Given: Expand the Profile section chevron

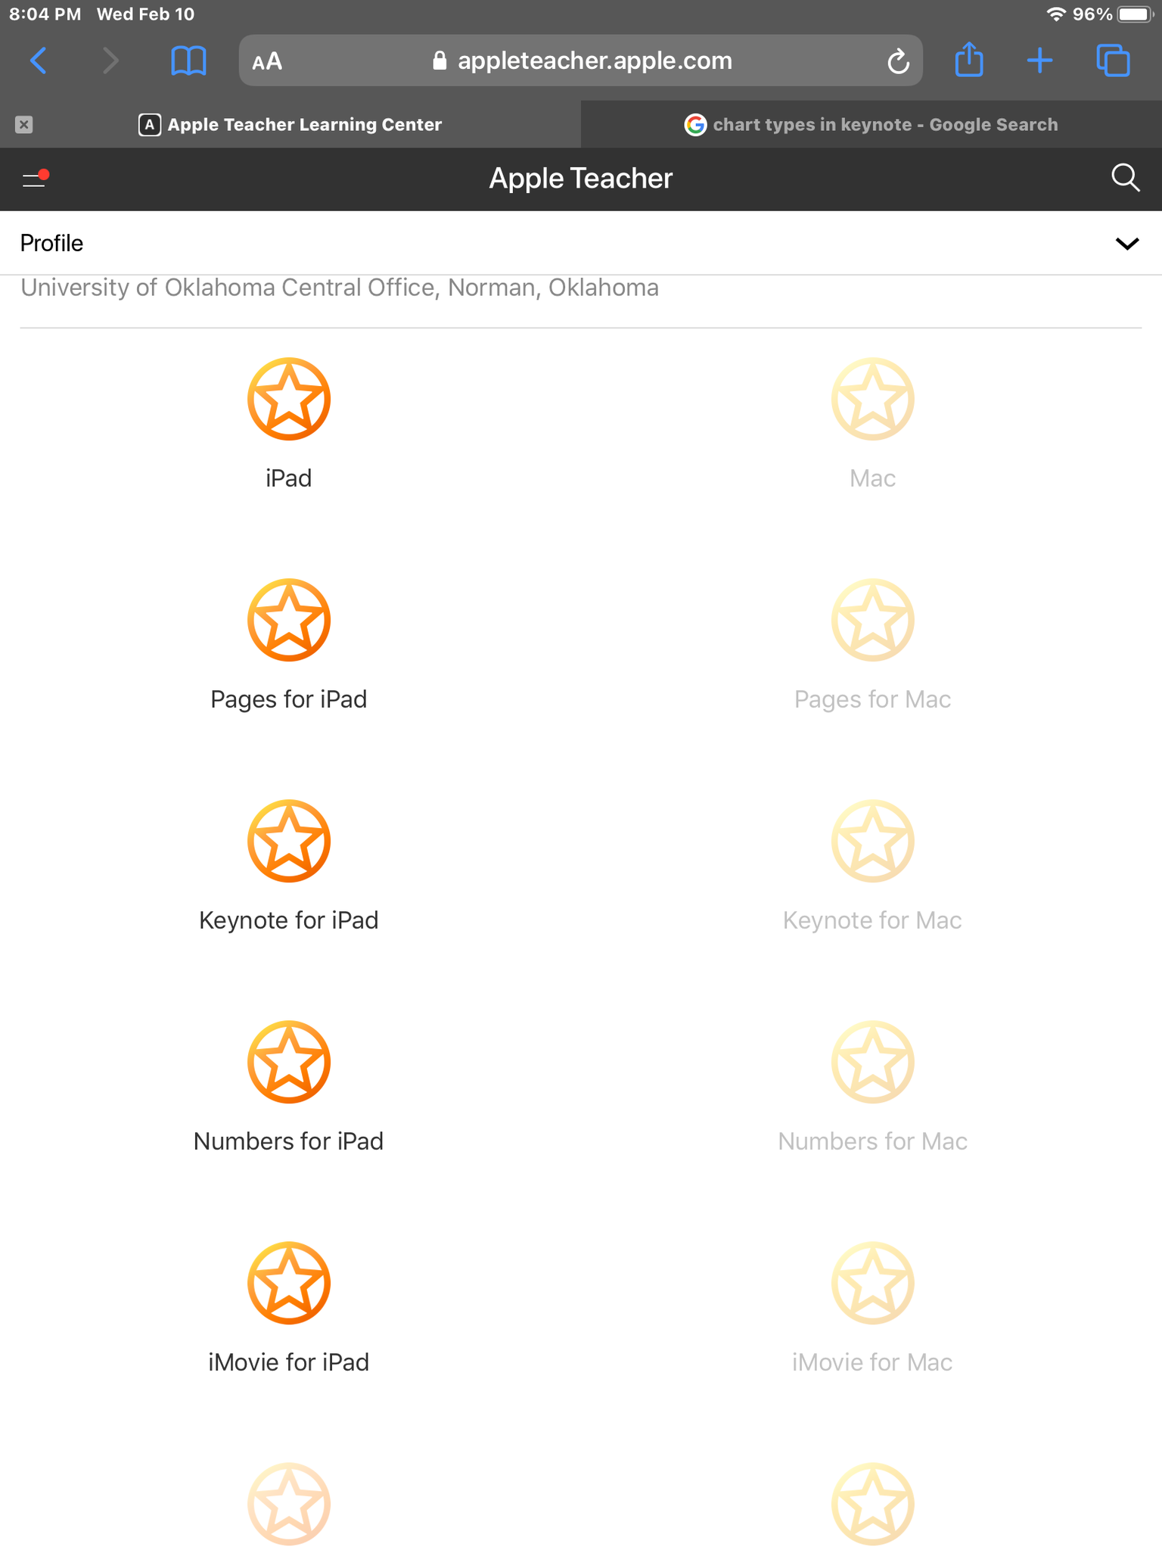Looking at the screenshot, I should point(1126,244).
